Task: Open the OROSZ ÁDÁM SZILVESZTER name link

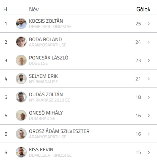Action: pos(59,131)
